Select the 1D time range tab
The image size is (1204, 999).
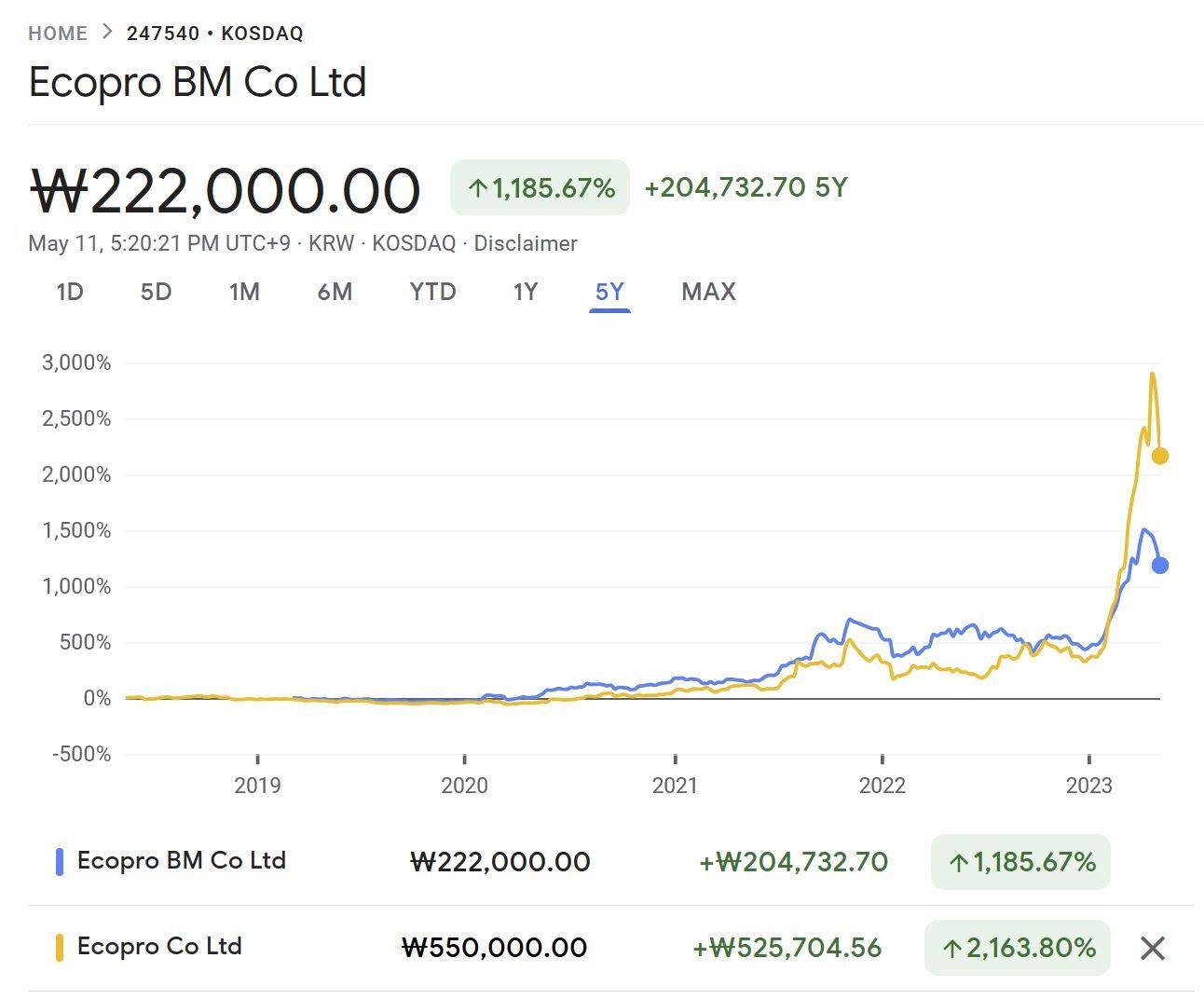coord(70,293)
